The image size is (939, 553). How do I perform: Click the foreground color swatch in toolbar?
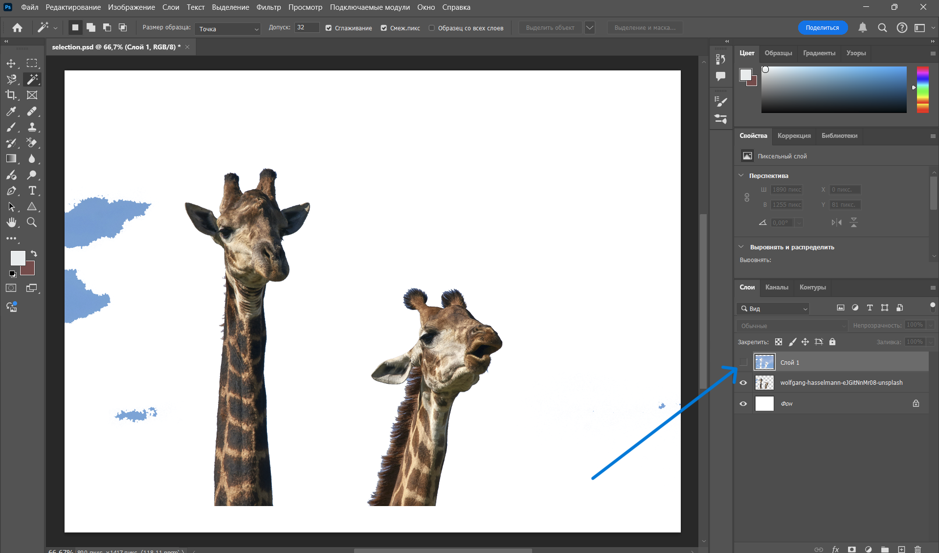click(18, 258)
